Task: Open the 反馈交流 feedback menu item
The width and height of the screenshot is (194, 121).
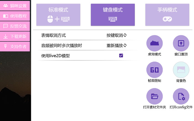Action: [x=15, y=26]
